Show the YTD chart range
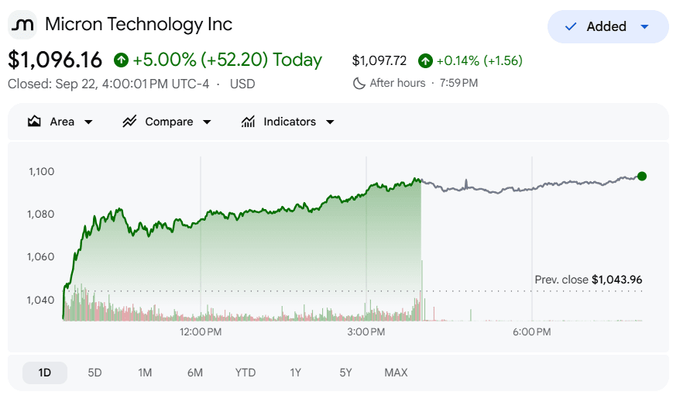This screenshot has height=395, width=673. point(245,373)
